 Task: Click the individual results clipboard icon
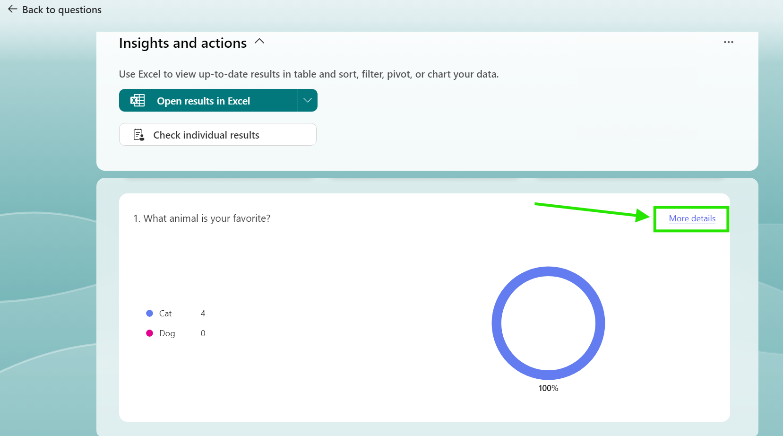[x=139, y=135]
